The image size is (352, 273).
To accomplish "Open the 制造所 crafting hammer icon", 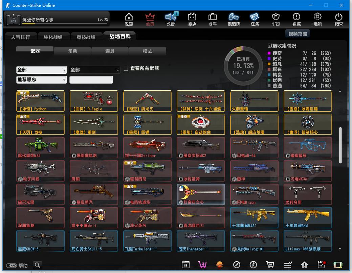I will pyautogui.click(x=234, y=19).
